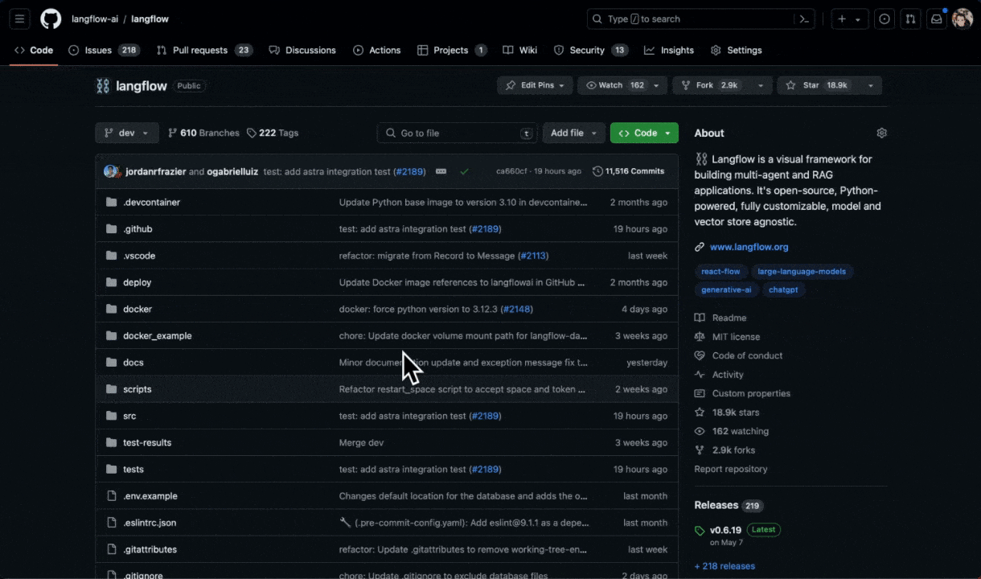Open the notifications inbox icon
Image resolution: width=981 pixels, height=579 pixels.
[937, 18]
